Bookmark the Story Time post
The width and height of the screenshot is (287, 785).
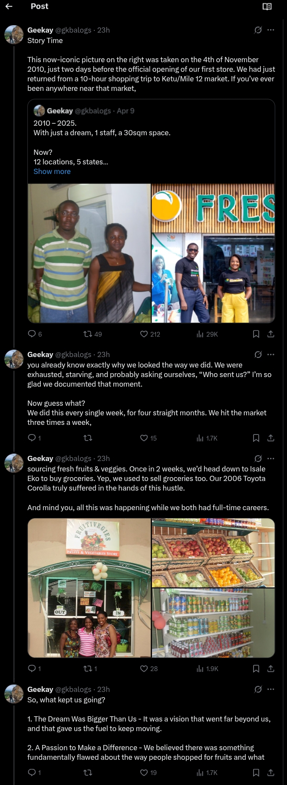pos(256,334)
